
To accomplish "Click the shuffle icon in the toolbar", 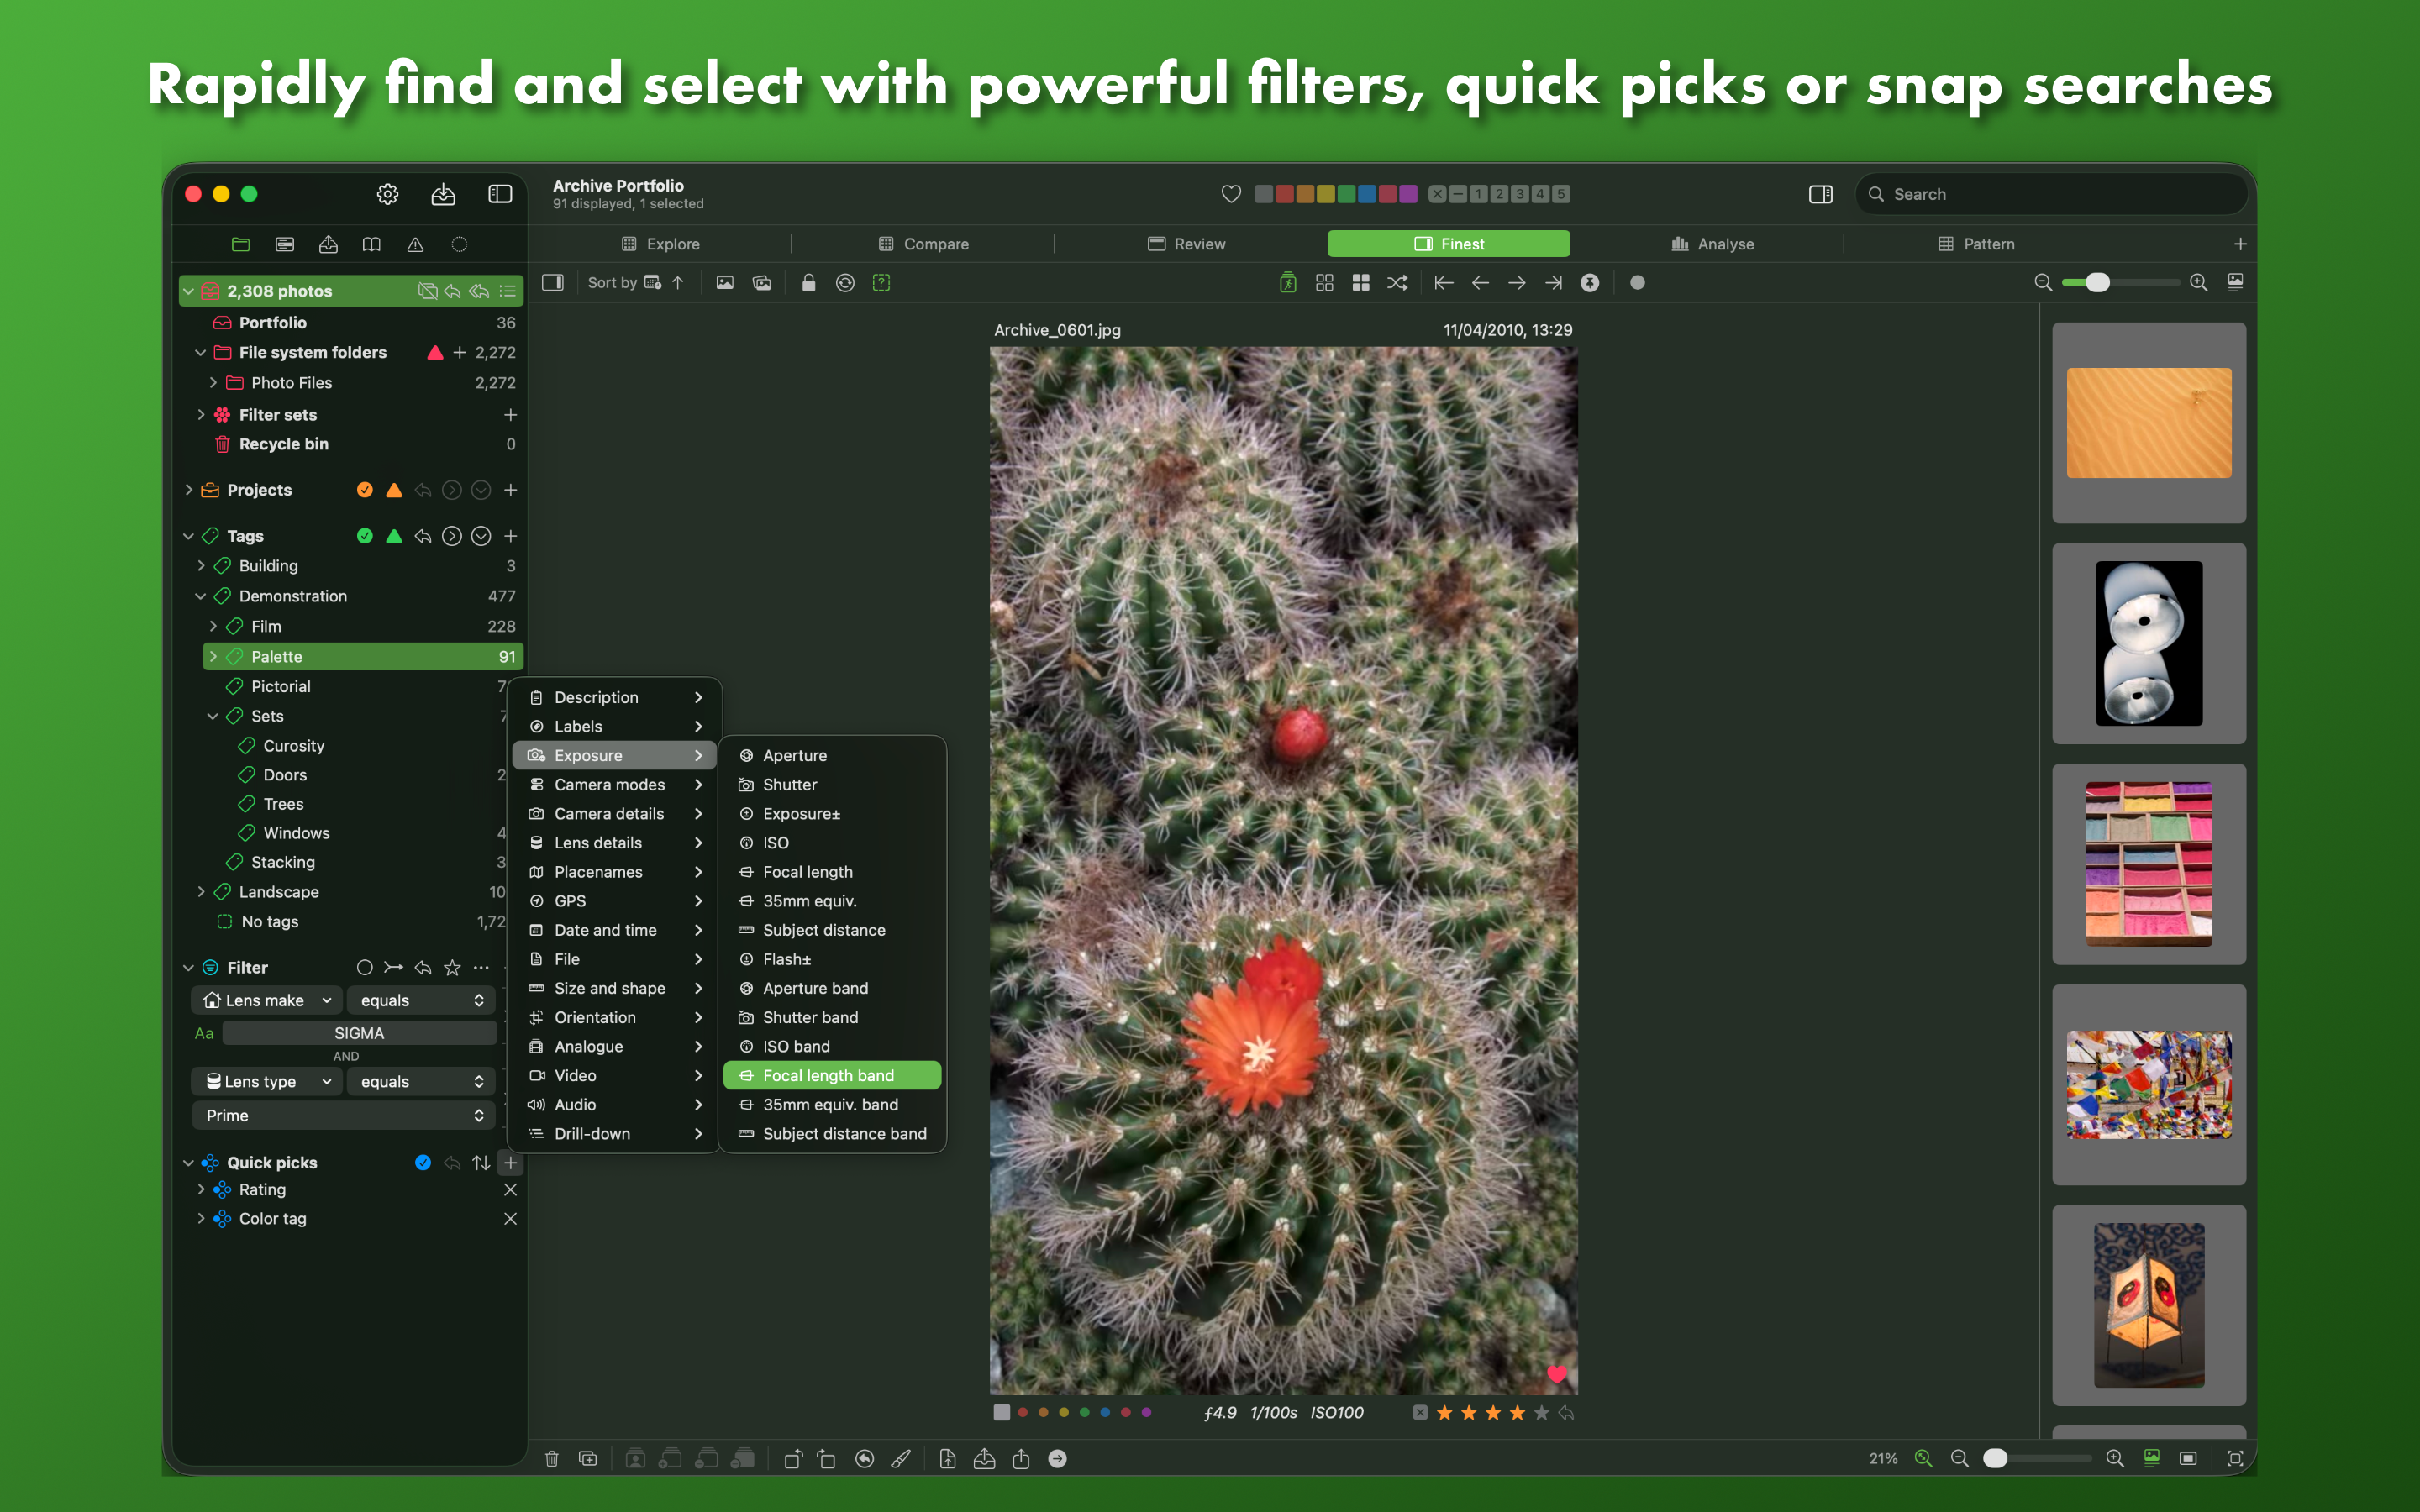I will point(1397,283).
